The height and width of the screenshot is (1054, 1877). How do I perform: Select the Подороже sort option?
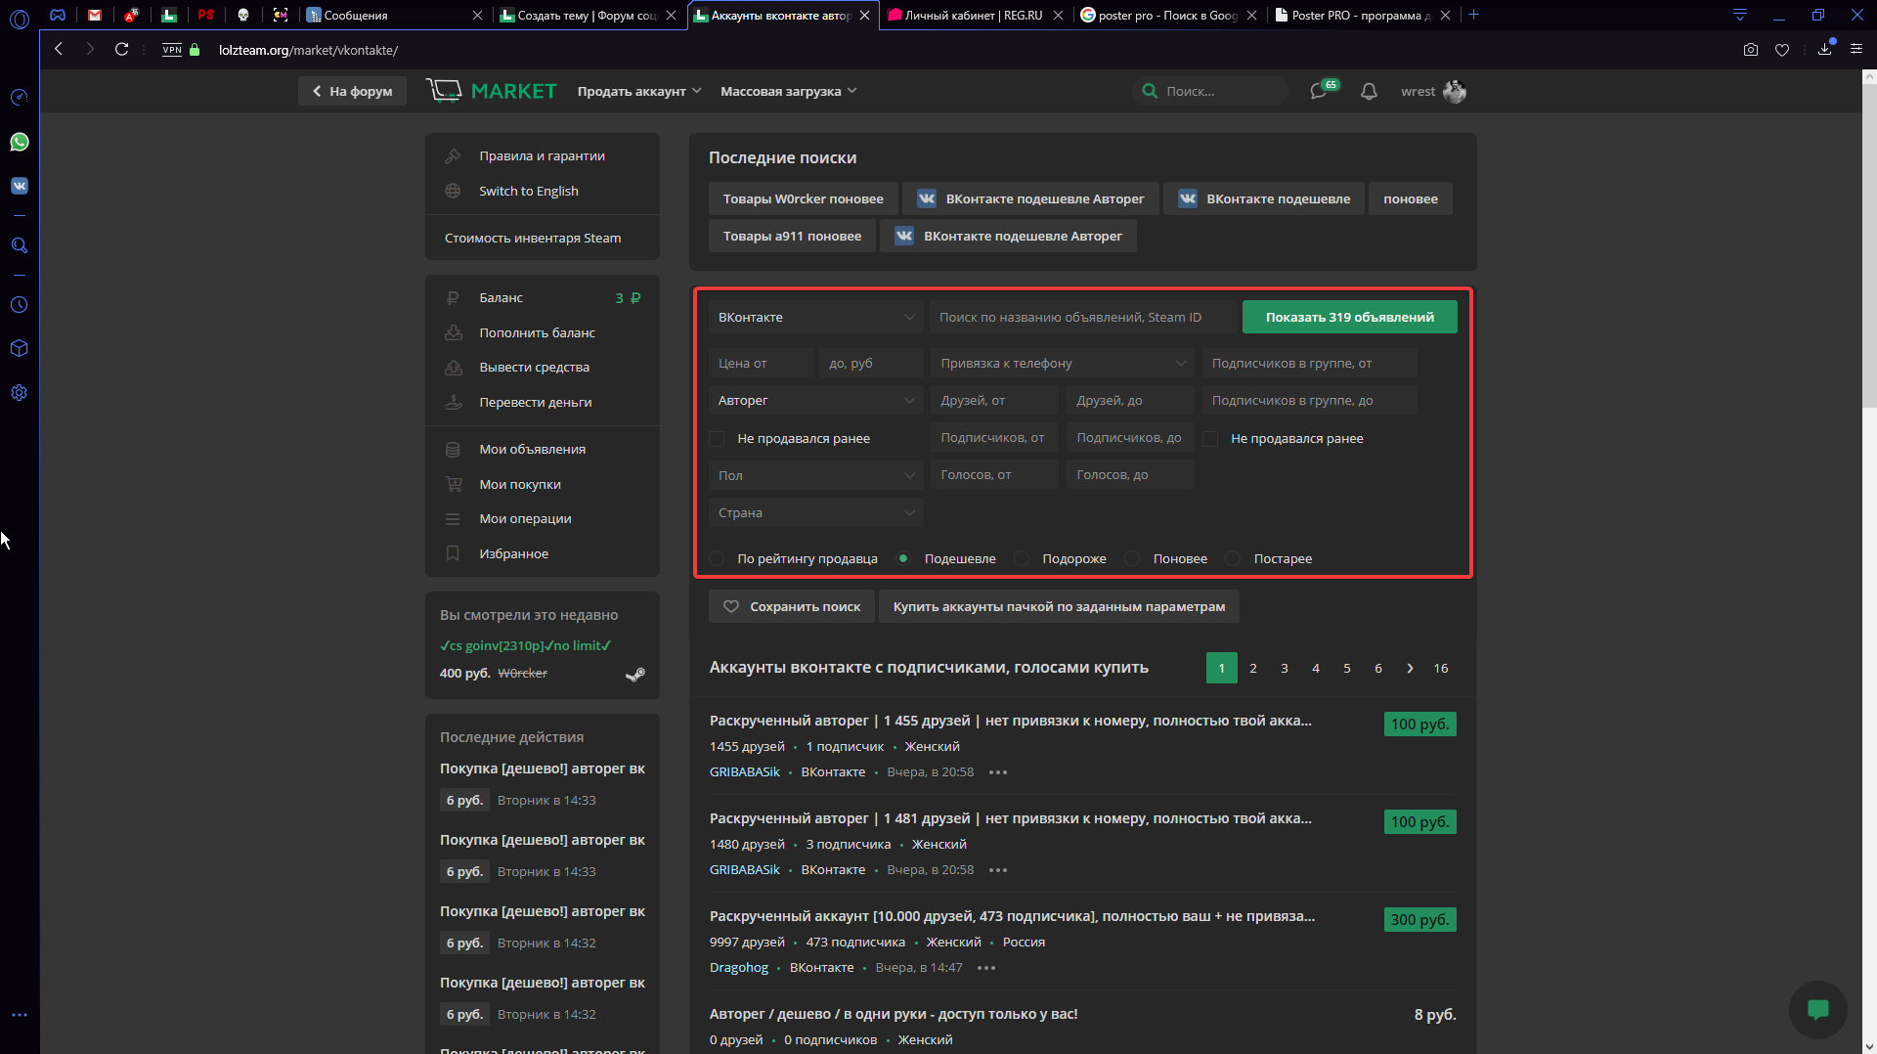tap(1022, 558)
